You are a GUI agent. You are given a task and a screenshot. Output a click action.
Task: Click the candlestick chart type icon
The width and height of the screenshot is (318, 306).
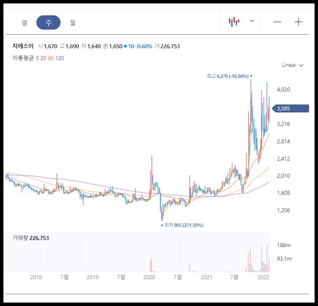pos(234,21)
